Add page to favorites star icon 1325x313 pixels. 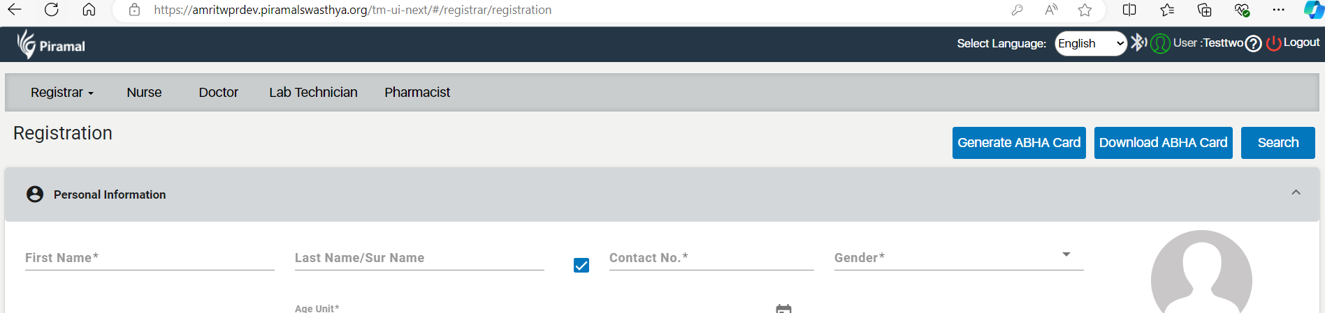pyautogui.click(x=1085, y=10)
